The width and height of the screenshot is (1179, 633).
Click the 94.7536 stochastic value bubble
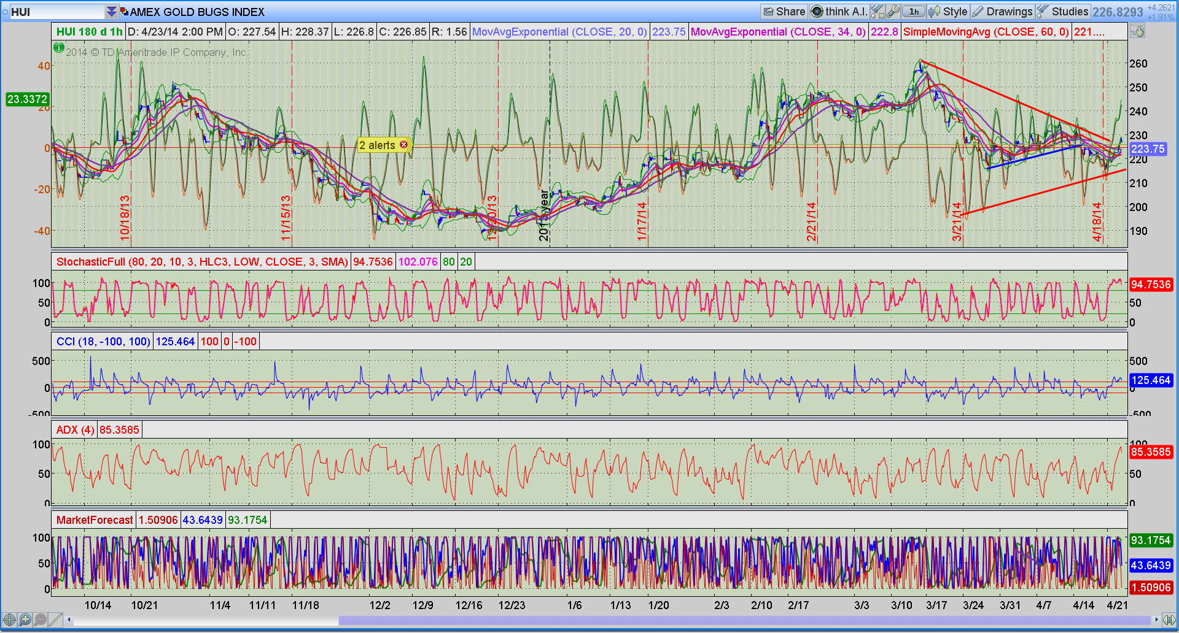[x=1151, y=285]
